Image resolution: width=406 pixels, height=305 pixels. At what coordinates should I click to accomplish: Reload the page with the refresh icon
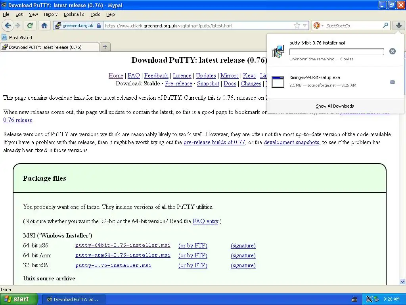pyautogui.click(x=30, y=25)
